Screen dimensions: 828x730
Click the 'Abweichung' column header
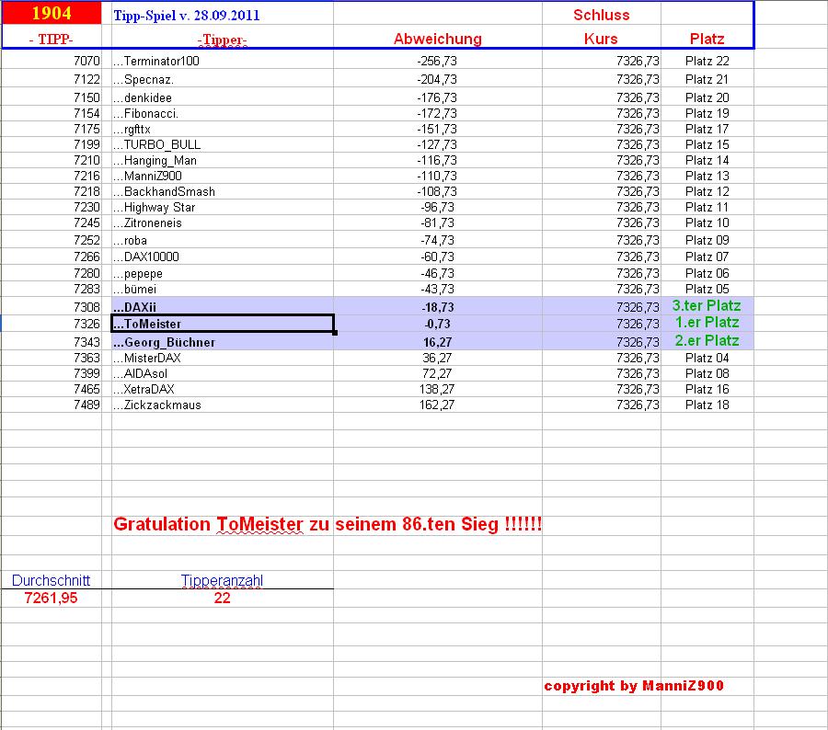(438, 39)
